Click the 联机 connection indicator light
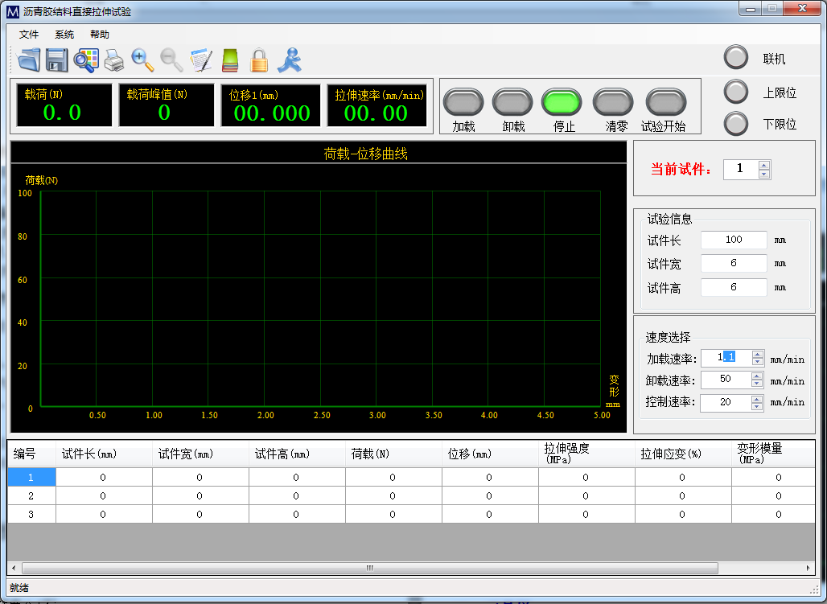Image resolution: width=827 pixels, height=604 pixels. click(x=736, y=57)
